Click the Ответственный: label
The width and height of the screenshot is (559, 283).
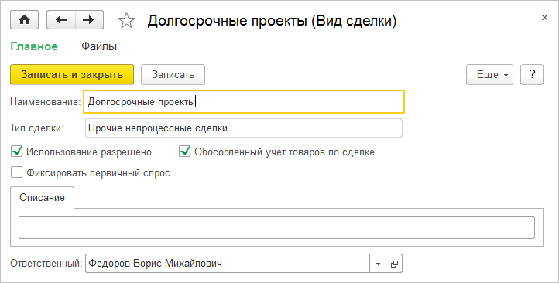click(46, 264)
